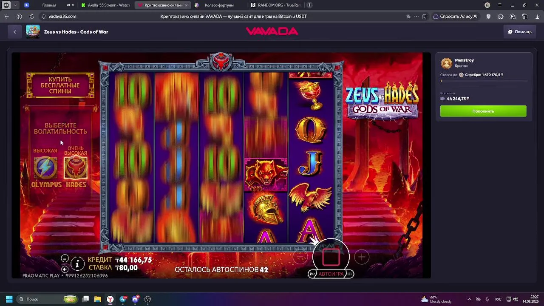Screen dimensions: 544x306
Task: Increase the bet with plus button
Action: 362,257
